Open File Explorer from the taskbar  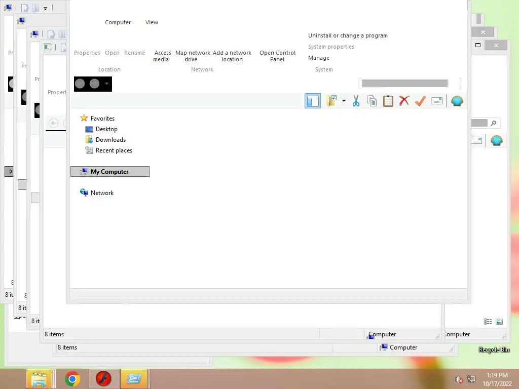click(39, 379)
